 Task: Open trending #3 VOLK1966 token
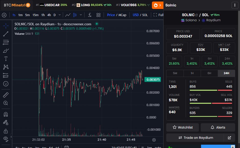(x=133, y=5)
